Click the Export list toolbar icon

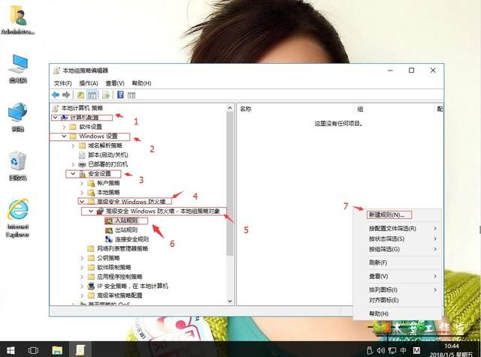click(106, 95)
